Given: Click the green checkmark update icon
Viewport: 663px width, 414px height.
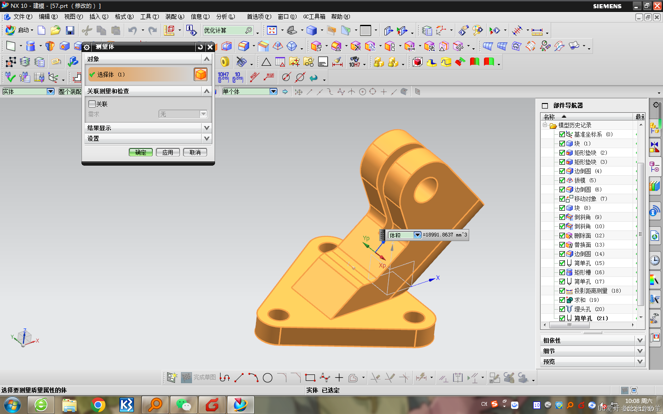Looking at the screenshot, I should click(10, 77).
